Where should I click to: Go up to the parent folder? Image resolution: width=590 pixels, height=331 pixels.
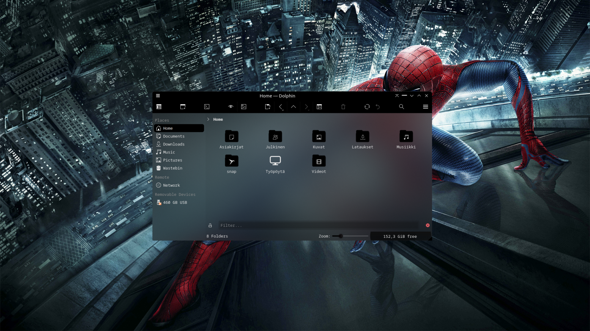tap(293, 107)
